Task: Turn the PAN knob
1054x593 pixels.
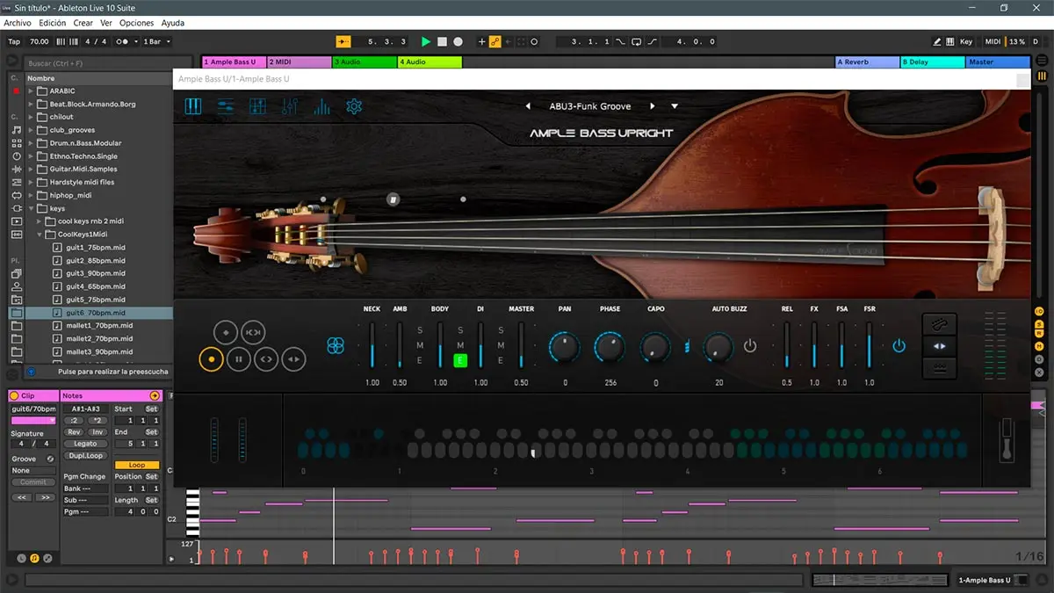Action: pos(565,348)
